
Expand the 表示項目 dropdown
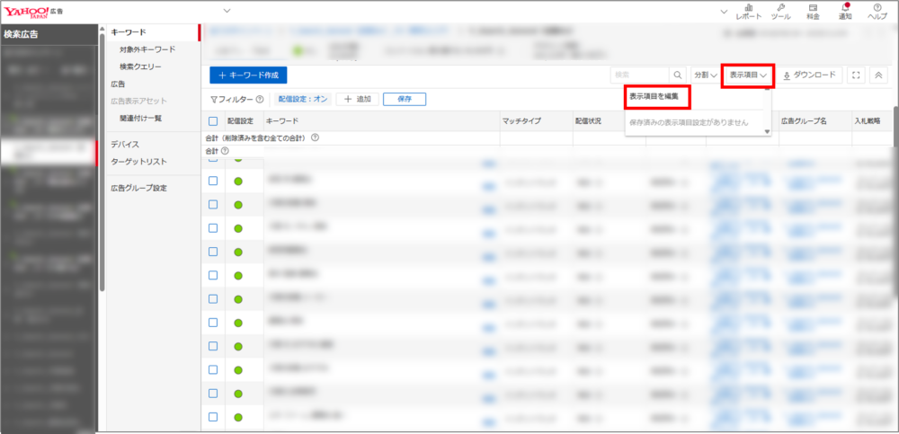coord(748,75)
